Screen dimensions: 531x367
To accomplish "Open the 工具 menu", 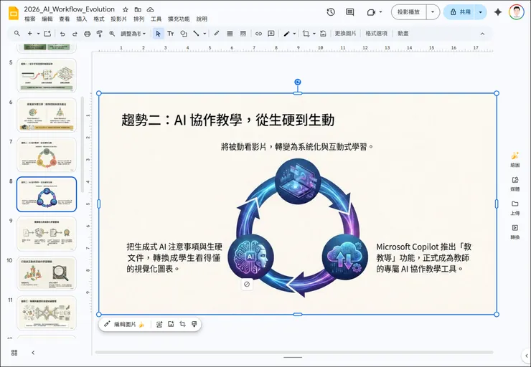I will click(156, 19).
